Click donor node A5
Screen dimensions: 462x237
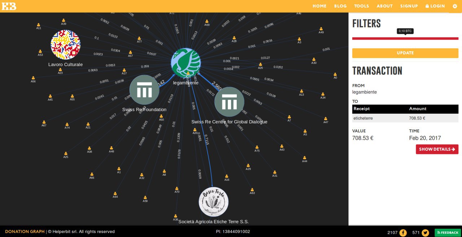coord(305,131)
